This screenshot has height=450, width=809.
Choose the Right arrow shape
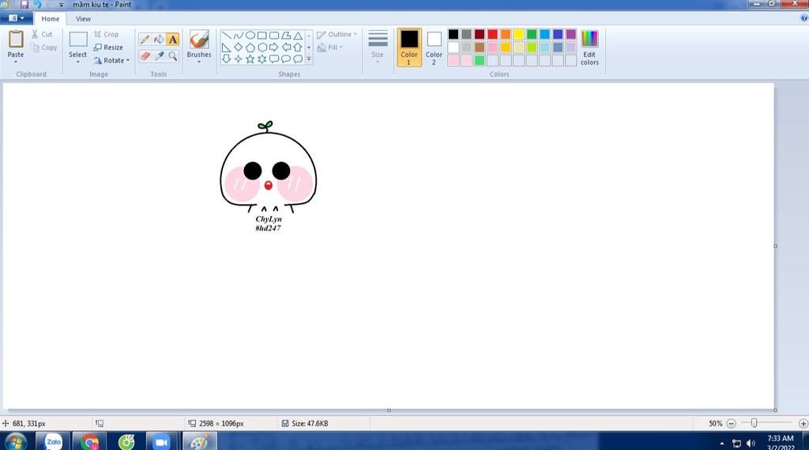[x=274, y=47]
